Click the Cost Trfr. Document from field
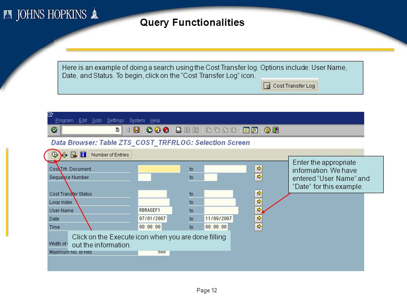 (x=159, y=169)
